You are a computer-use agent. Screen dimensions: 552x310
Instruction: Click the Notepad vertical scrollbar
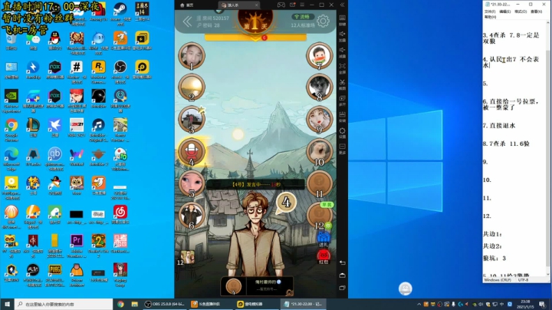click(x=548, y=147)
